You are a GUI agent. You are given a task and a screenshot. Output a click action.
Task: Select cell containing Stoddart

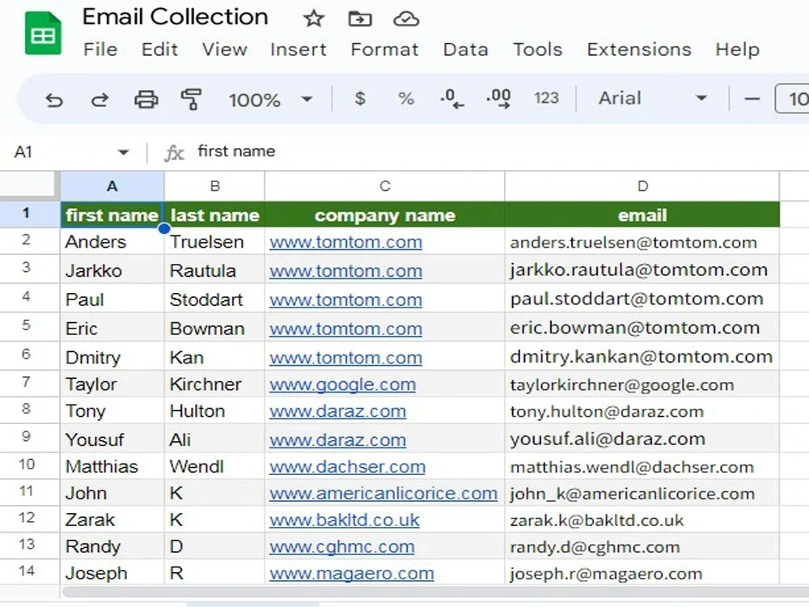[214, 299]
